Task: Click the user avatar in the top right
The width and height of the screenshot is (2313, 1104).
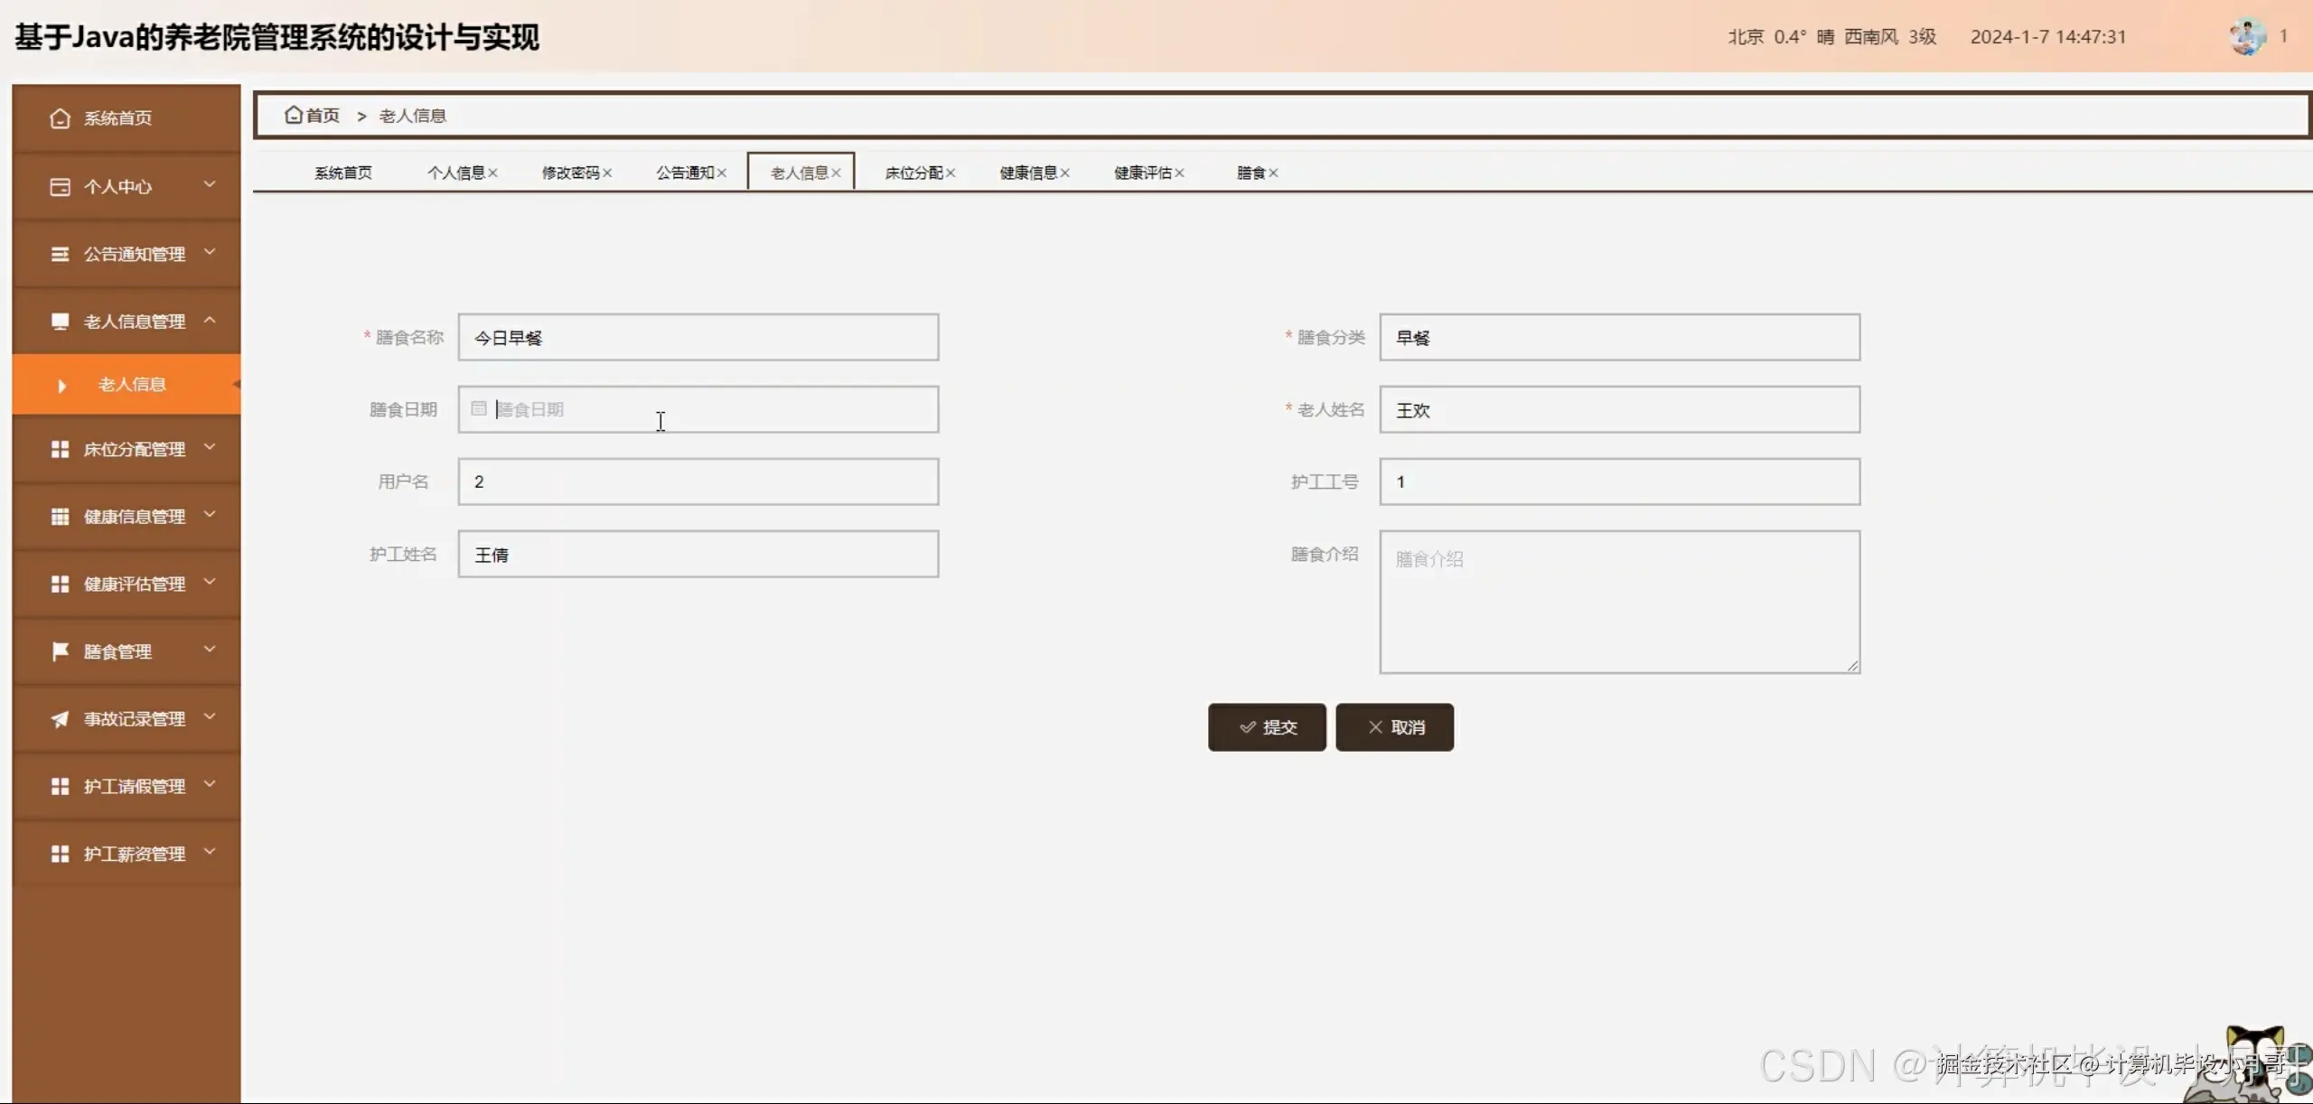Action: click(2247, 36)
